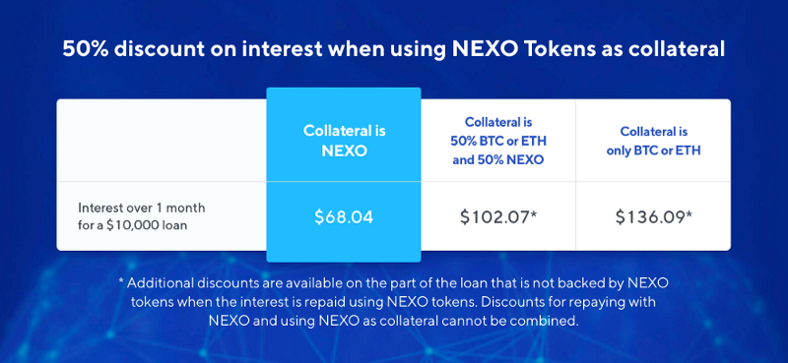
Task: Click the asterisk after $136.09
Action: coord(689,213)
